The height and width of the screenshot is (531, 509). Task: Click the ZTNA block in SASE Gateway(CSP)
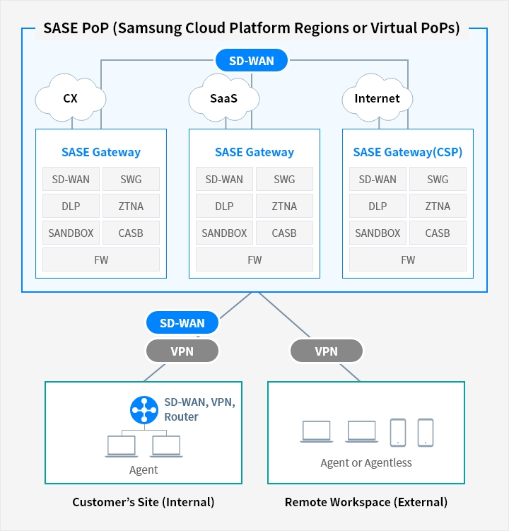point(438,206)
